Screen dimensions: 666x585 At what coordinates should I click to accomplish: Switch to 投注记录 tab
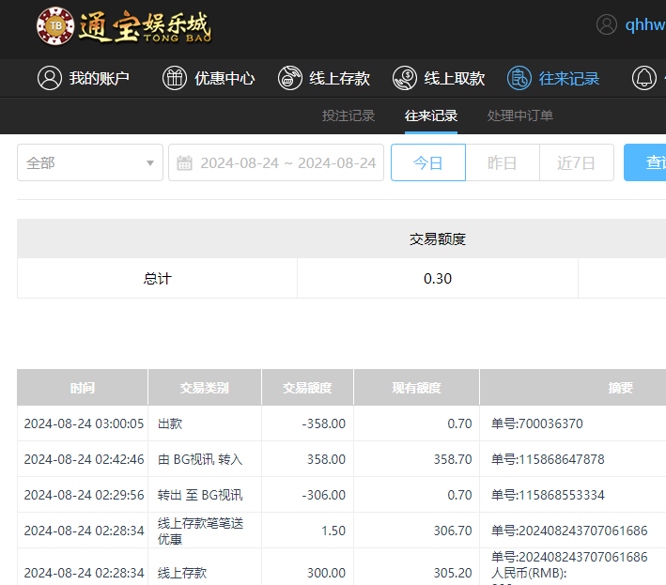tap(348, 115)
